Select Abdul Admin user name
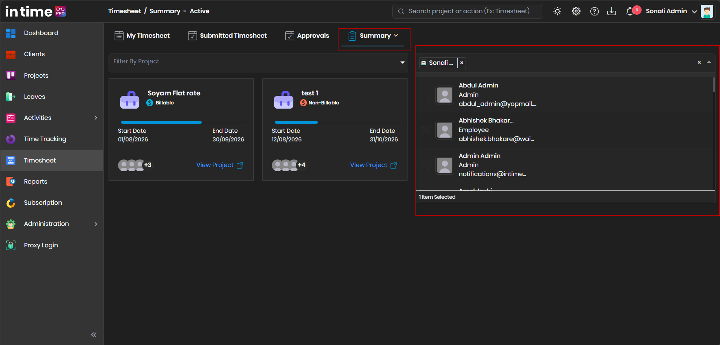720x345 pixels. click(x=478, y=86)
